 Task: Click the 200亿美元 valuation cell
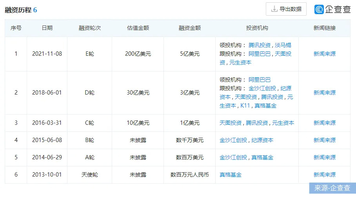(138, 54)
